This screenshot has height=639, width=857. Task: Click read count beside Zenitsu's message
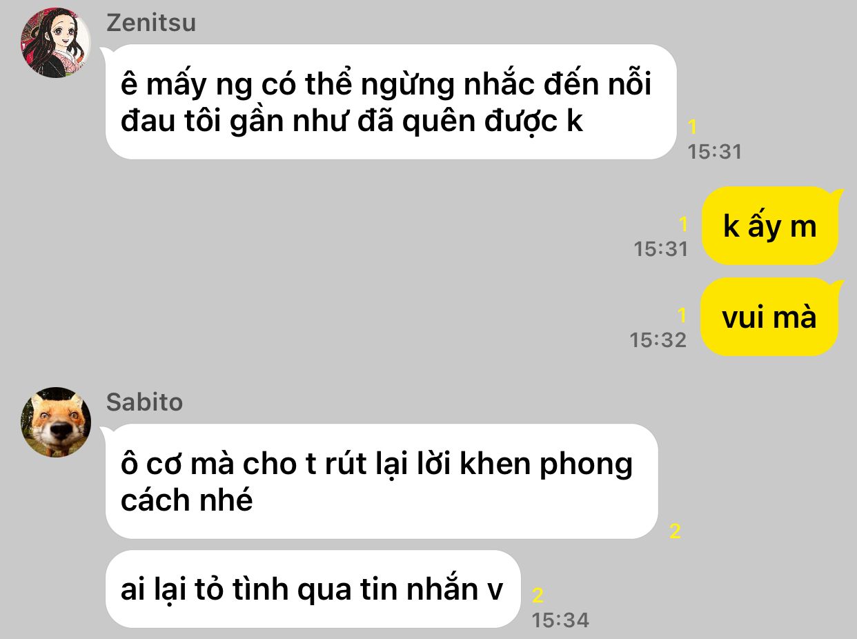693,128
